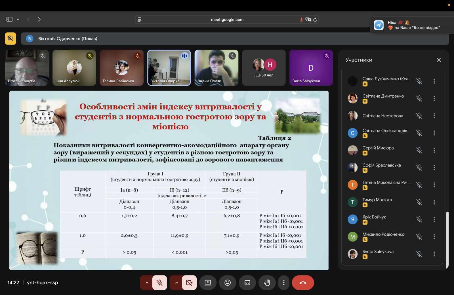The width and height of the screenshot is (454, 295).
Task: Expand the video settings chevron
Action: pos(176,283)
